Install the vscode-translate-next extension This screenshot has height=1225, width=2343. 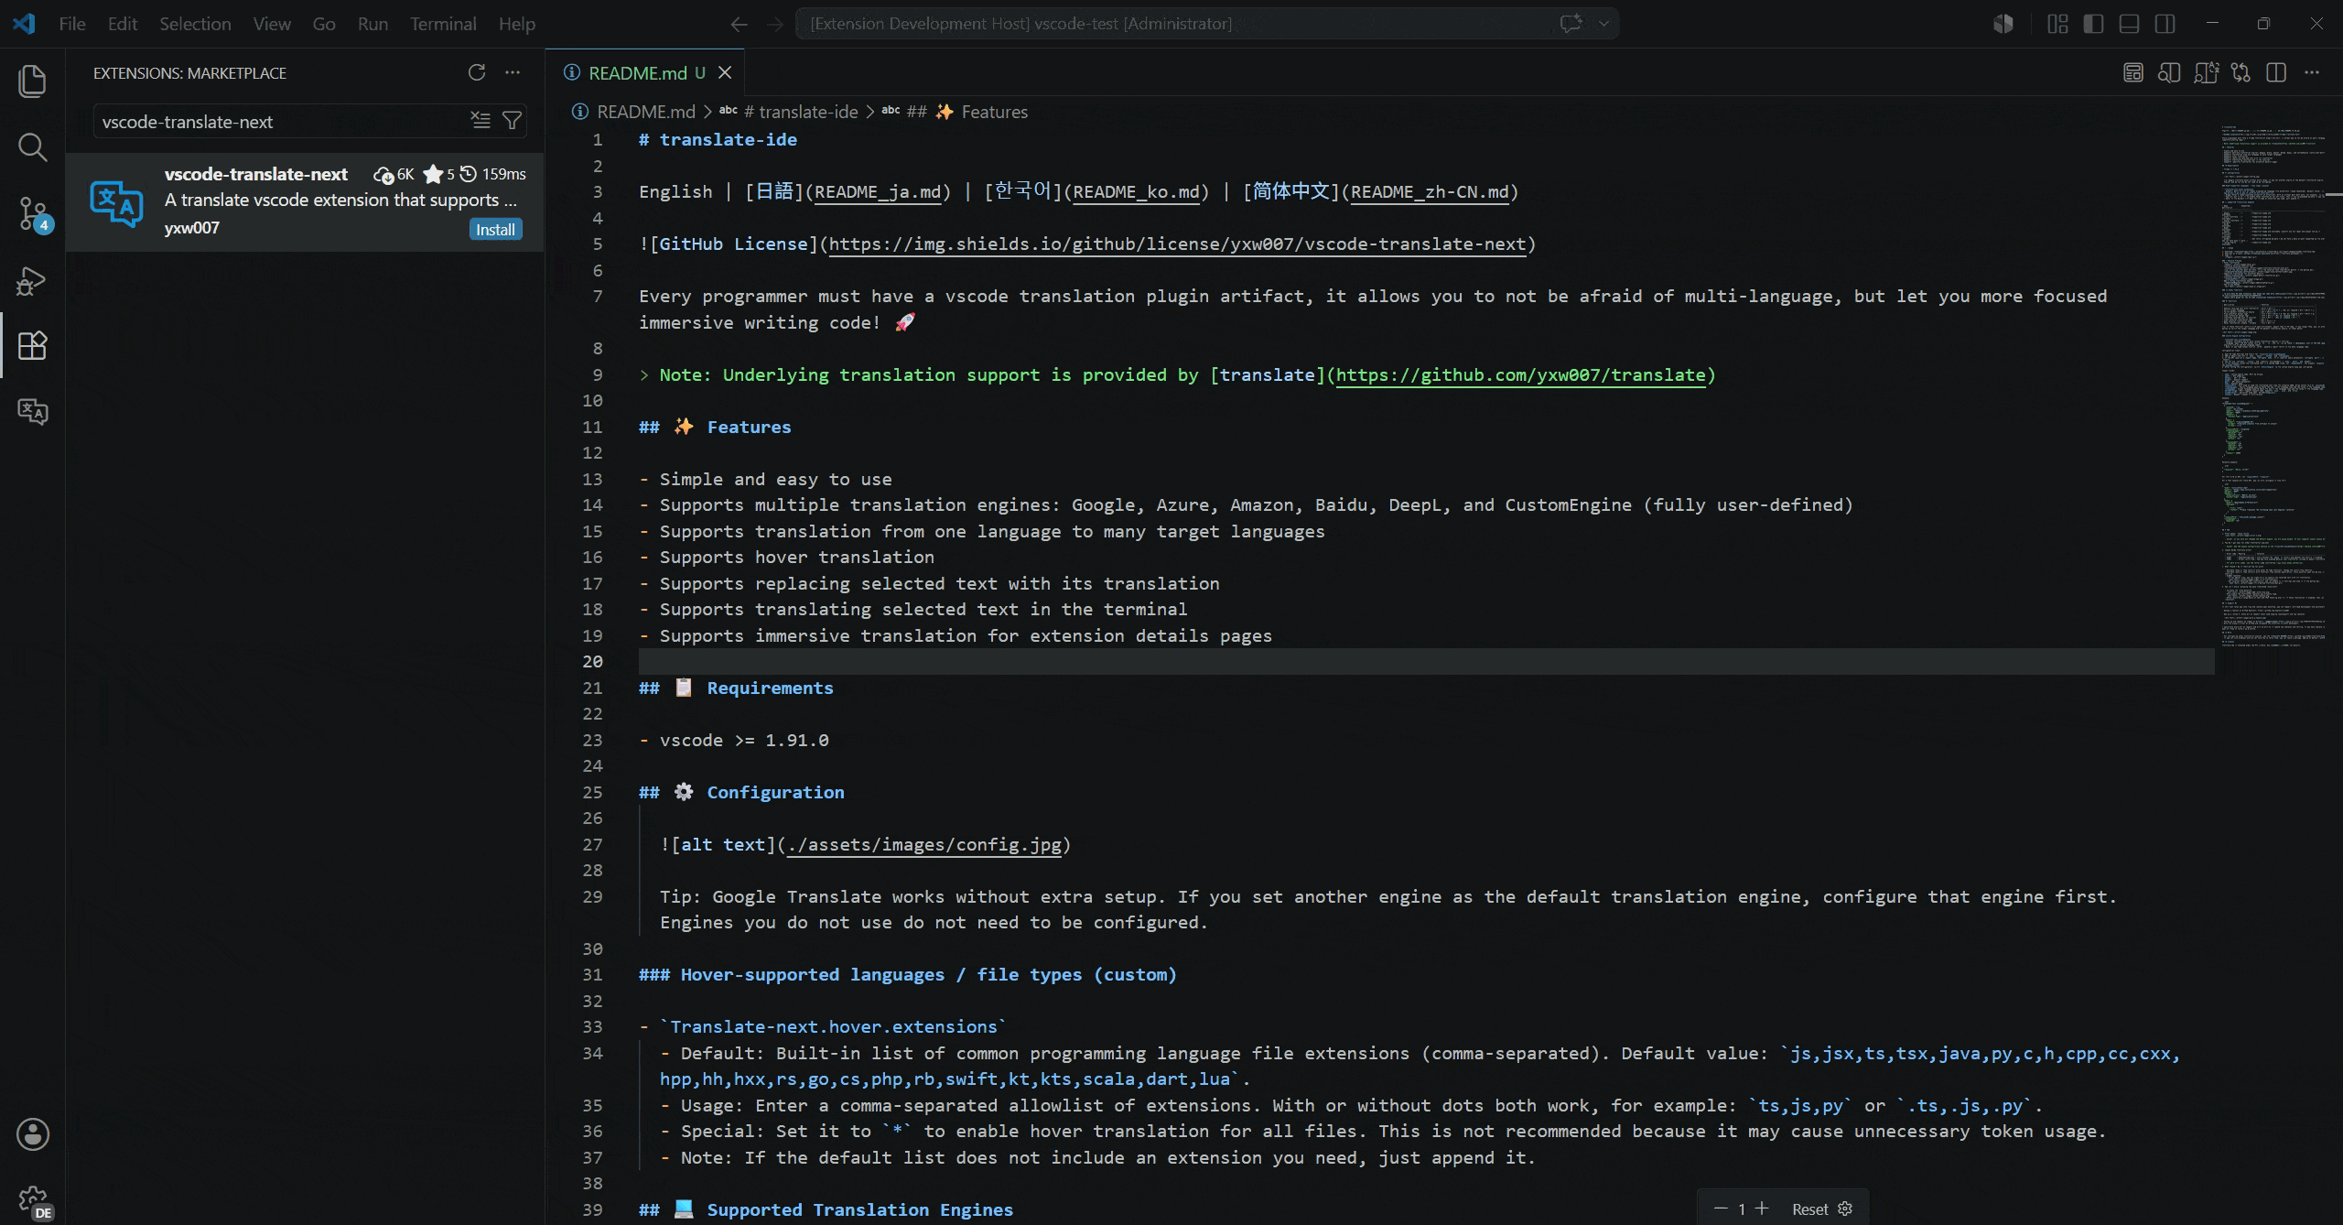tap(495, 229)
